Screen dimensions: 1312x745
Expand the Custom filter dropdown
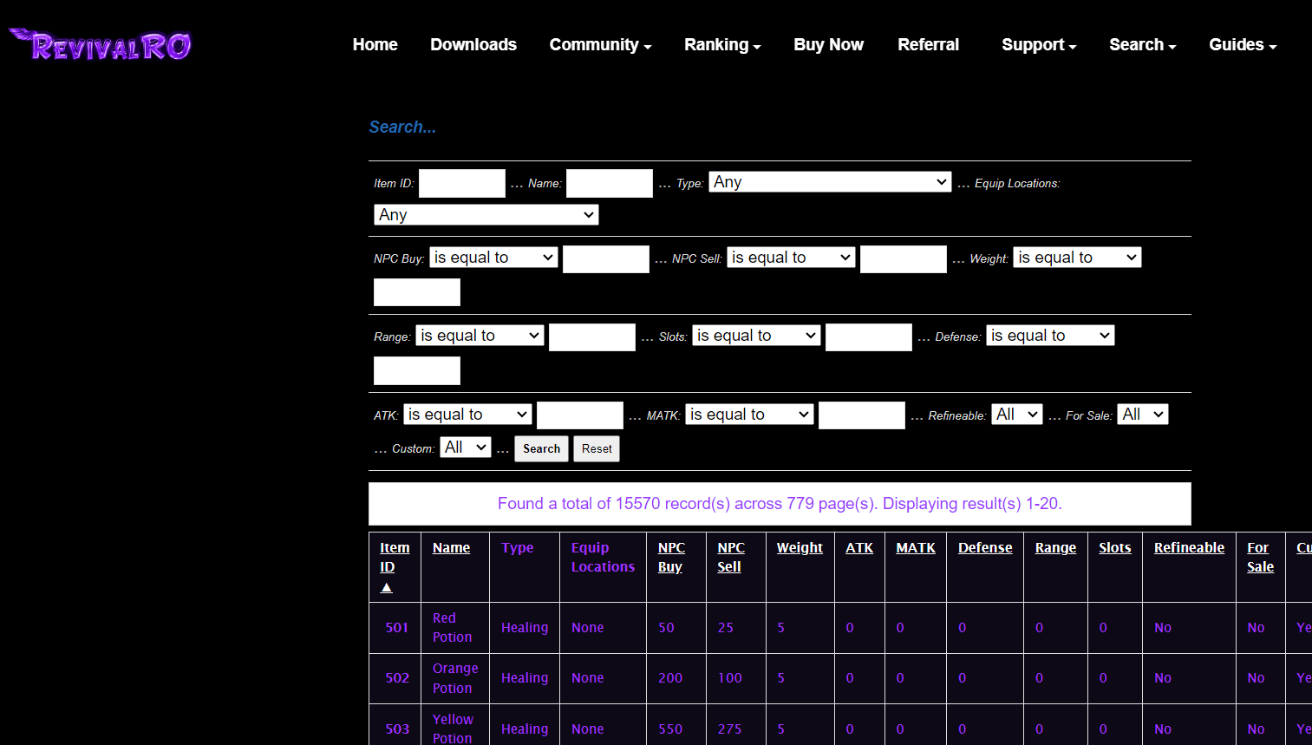pyautogui.click(x=466, y=448)
